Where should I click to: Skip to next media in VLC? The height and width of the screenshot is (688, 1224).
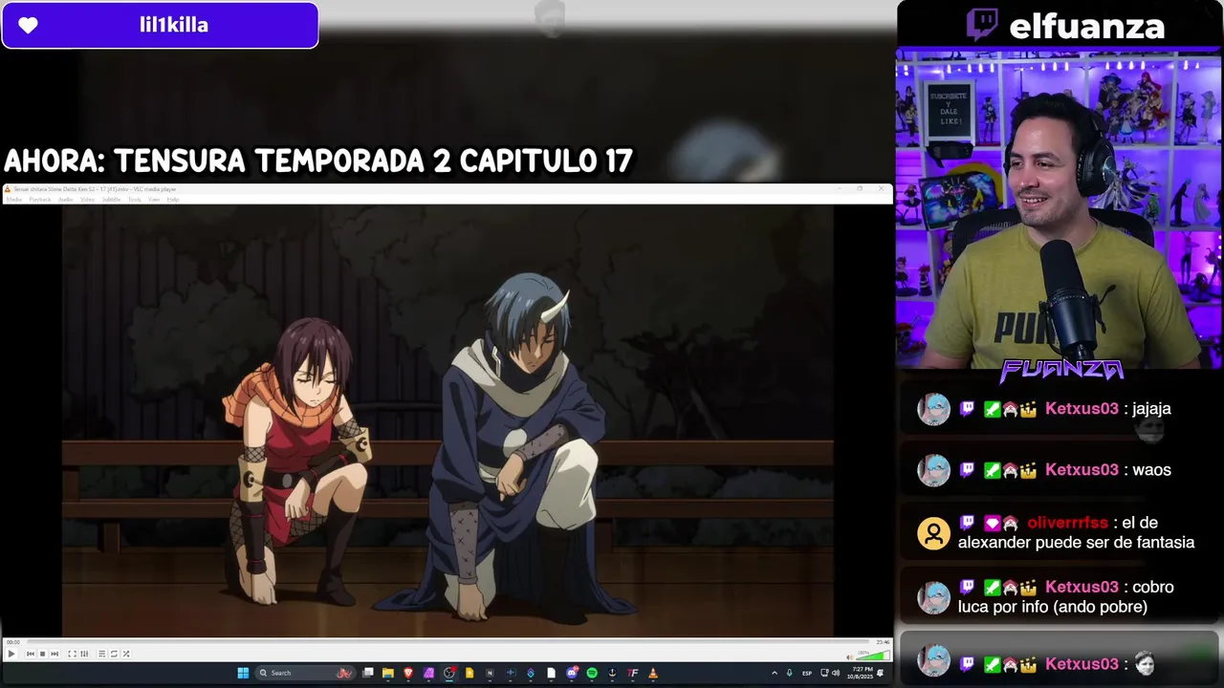(55, 654)
